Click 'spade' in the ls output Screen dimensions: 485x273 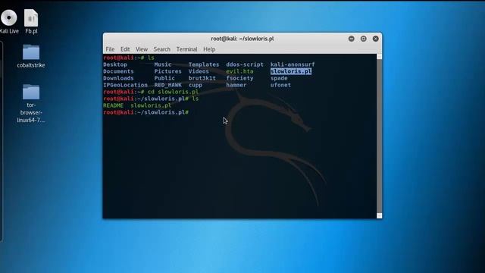279,78
